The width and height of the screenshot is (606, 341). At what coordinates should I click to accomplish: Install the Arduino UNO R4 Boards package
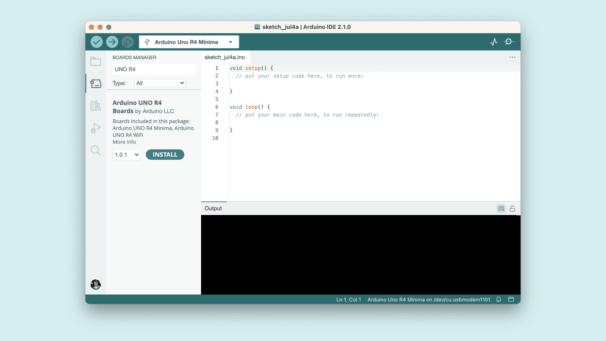(165, 155)
